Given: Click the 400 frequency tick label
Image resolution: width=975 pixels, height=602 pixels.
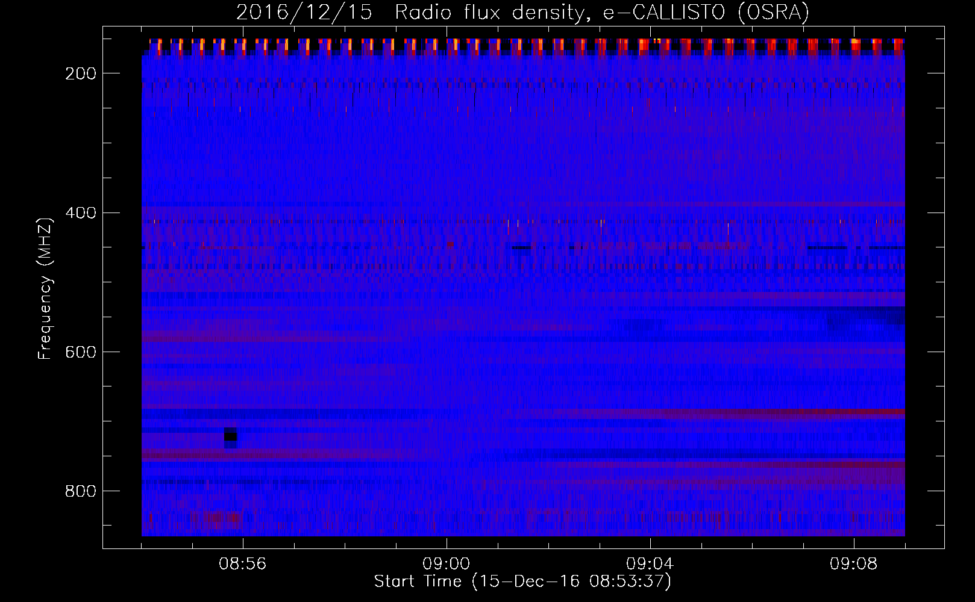Looking at the screenshot, I should tap(80, 213).
